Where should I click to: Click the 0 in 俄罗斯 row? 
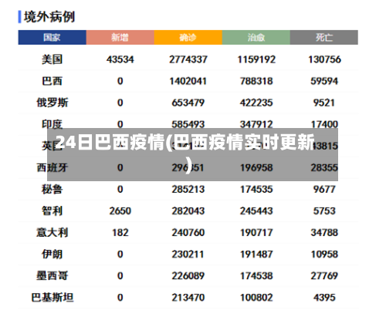(120, 103)
